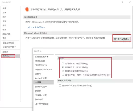Image resolution: width=133 pixels, height=111 pixels.
Task: Choose 禁用所有宏，并发出通知 radio option
Action: 63,67
